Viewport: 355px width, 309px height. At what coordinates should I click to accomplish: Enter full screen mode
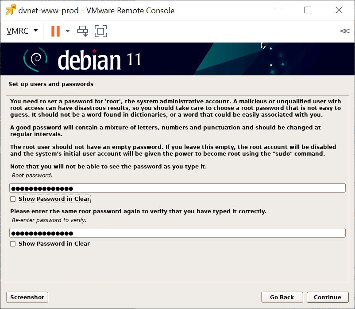click(101, 31)
